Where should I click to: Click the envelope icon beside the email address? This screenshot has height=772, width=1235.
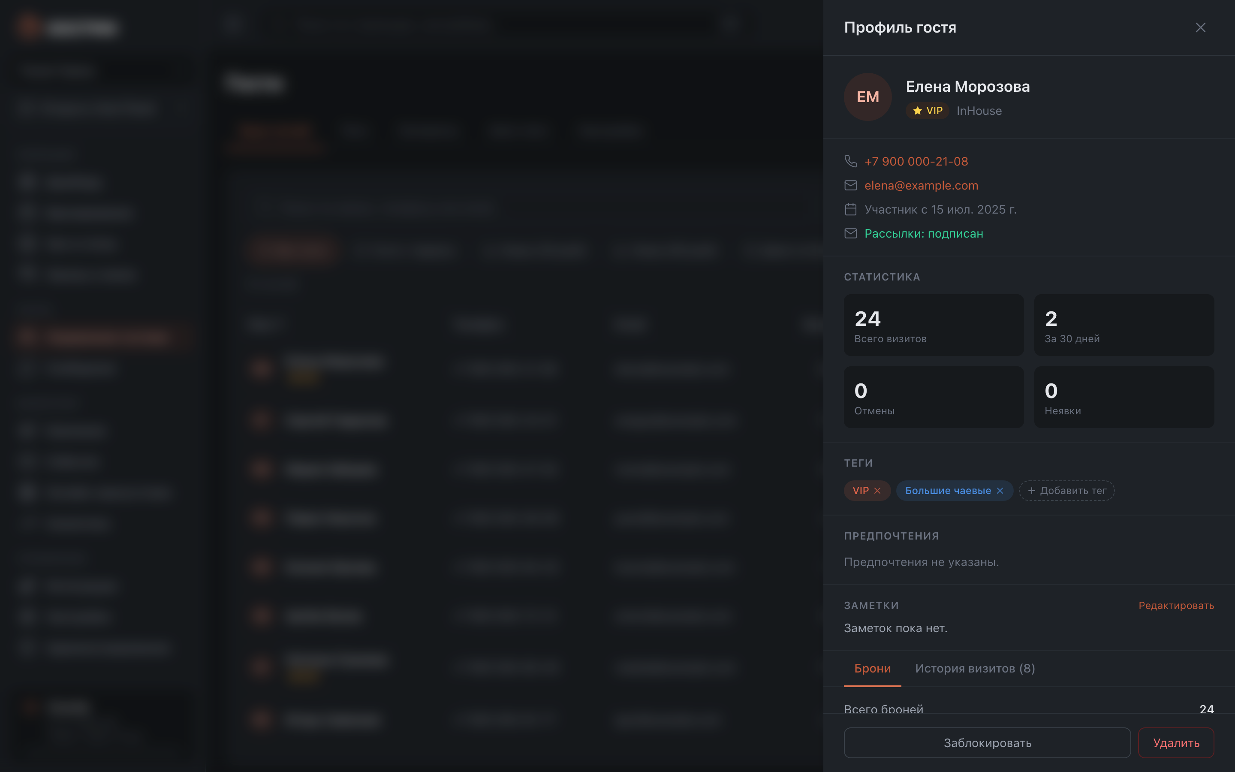click(850, 185)
